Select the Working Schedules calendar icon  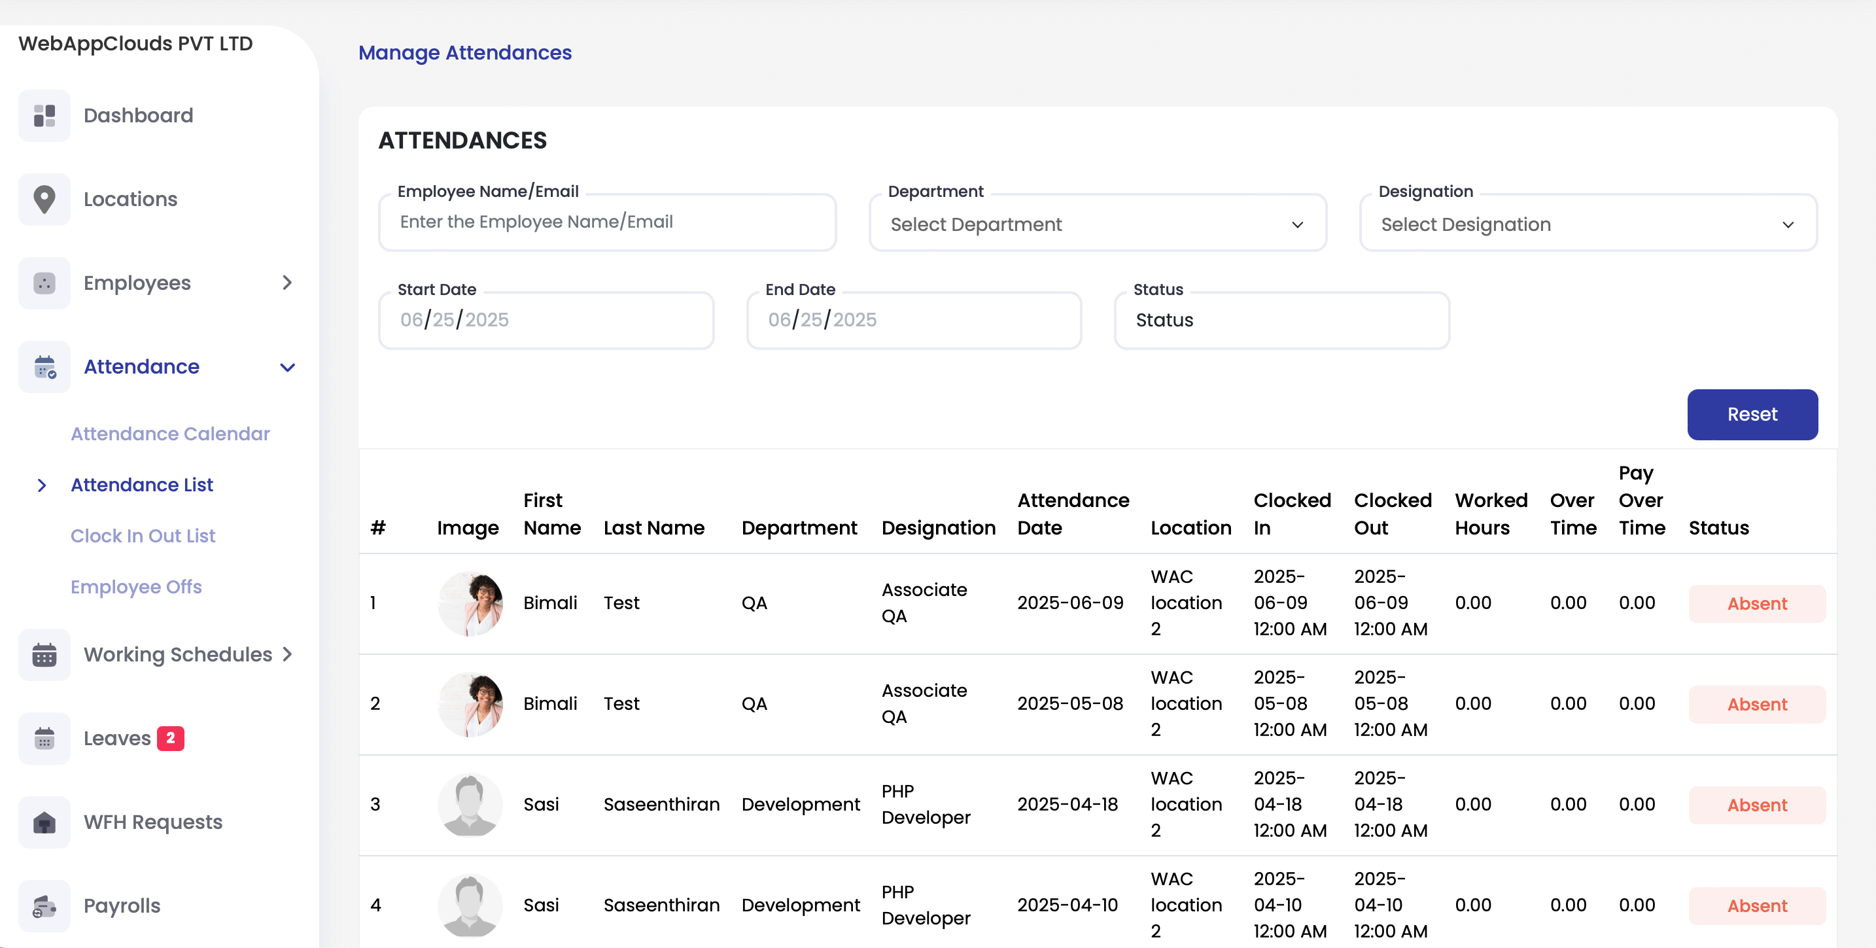pos(44,654)
